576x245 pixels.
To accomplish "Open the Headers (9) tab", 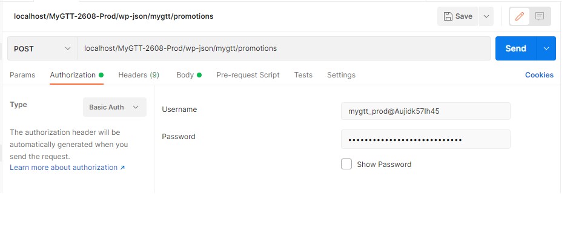I will pos(138,75).
